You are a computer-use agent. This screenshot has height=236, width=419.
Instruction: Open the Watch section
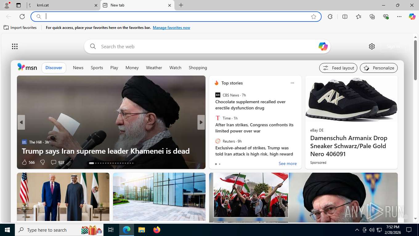(175, 68)
